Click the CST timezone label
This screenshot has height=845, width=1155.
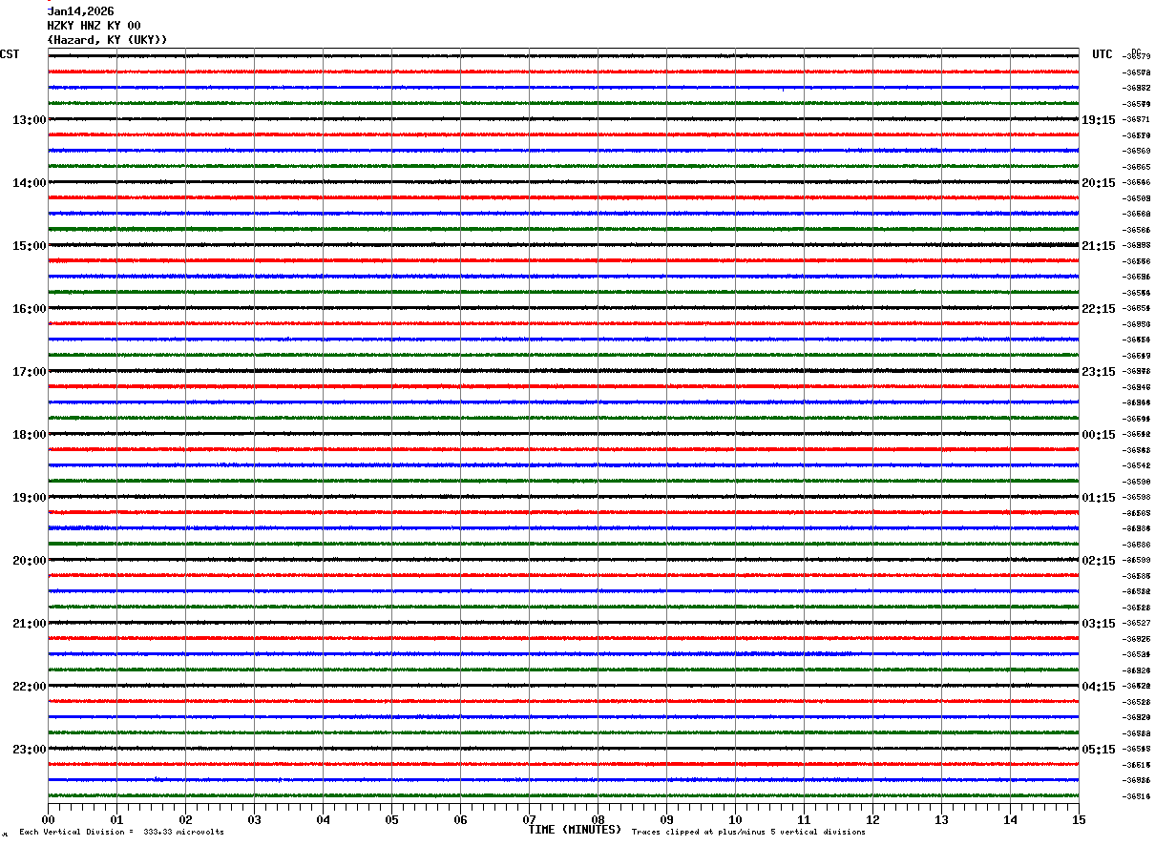click(10, 54)
